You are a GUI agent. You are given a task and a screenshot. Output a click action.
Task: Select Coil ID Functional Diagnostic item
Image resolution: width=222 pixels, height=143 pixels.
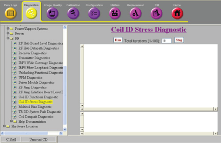tap(38, 97)
